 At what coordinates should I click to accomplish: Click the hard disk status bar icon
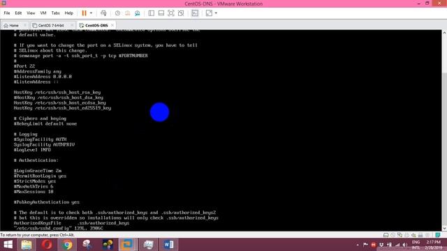coord(386,235)
